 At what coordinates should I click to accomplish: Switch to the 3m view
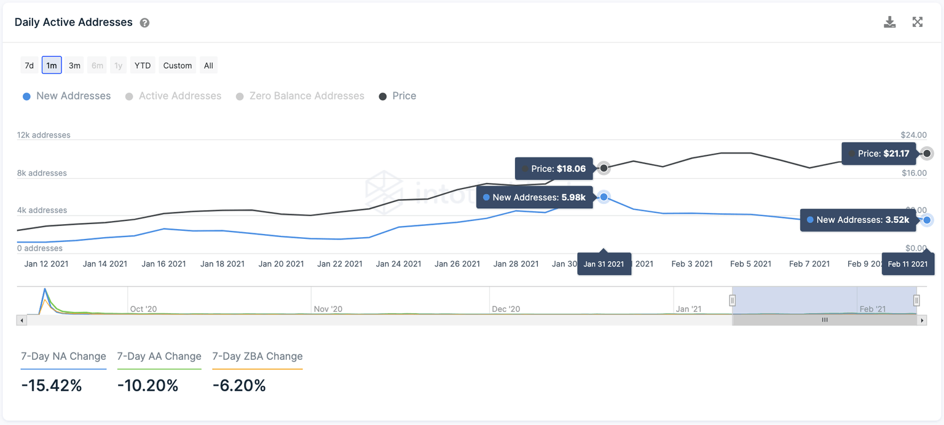click(x=74, y=64)
